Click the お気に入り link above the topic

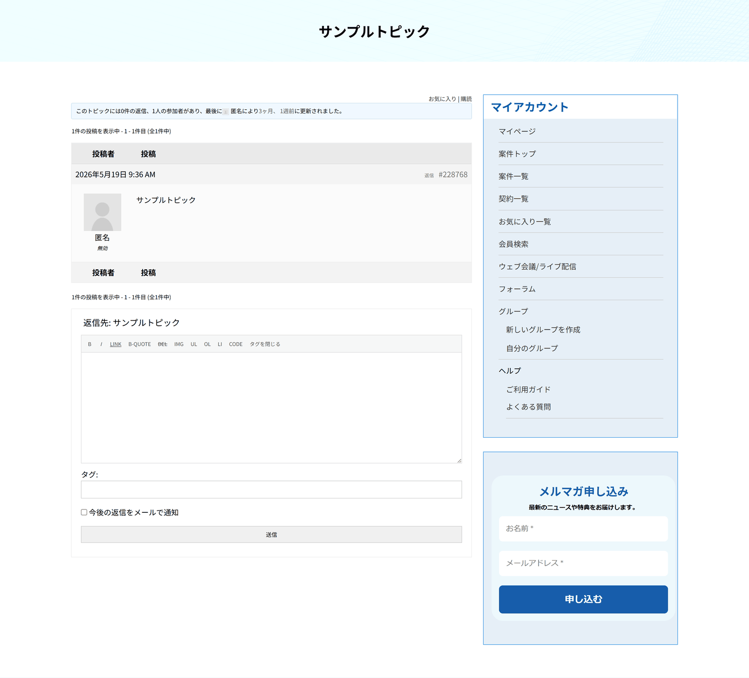pyautogui.click(x=442, y=99)
